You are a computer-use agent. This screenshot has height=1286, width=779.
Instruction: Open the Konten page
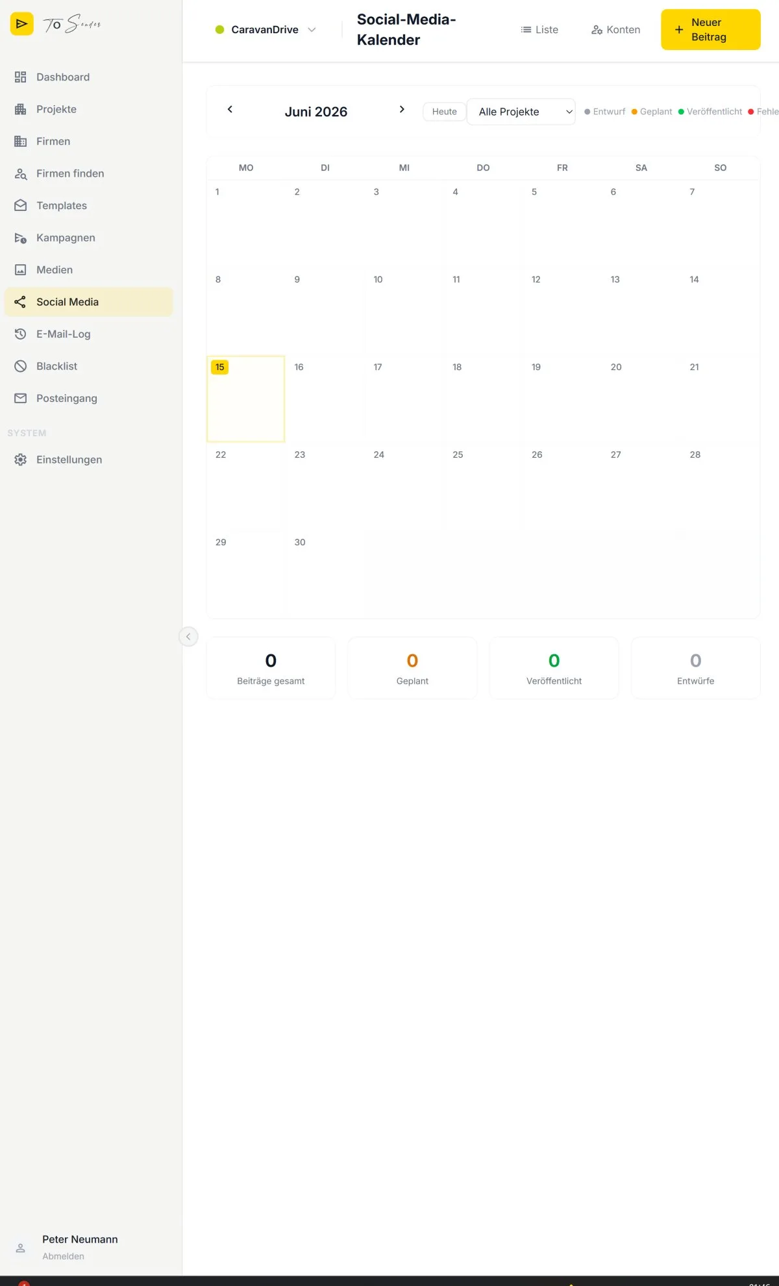615,30
